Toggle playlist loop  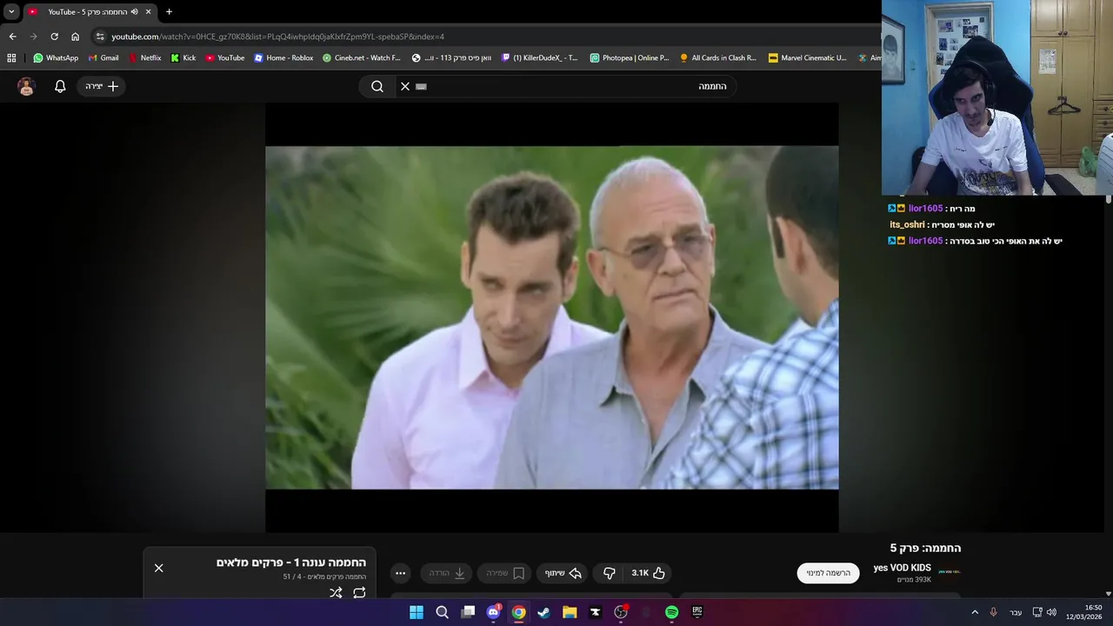(359, 592)
